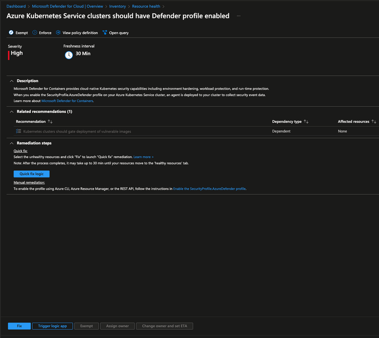Open Microsoft Defender for Containers link

pyautogui.click(x=67, y=101)
